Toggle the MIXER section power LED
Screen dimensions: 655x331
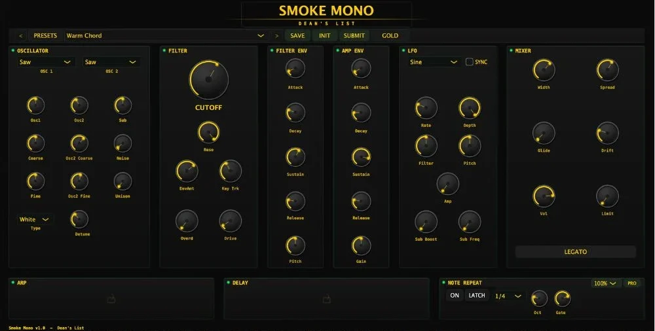[x=511, y=50]
